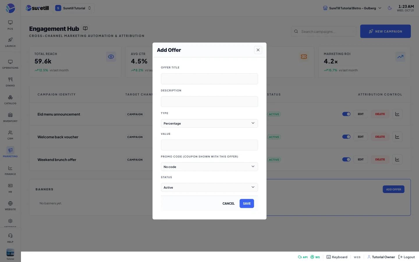Screen dimensions: 419x262
Task: Click the Search campaigns field
Action: pos(324,31)
